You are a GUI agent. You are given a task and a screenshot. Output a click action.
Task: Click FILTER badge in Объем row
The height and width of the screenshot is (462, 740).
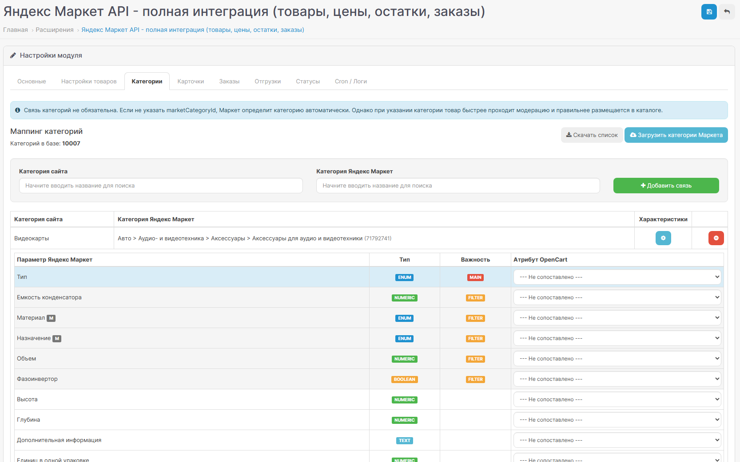(475, 359)
